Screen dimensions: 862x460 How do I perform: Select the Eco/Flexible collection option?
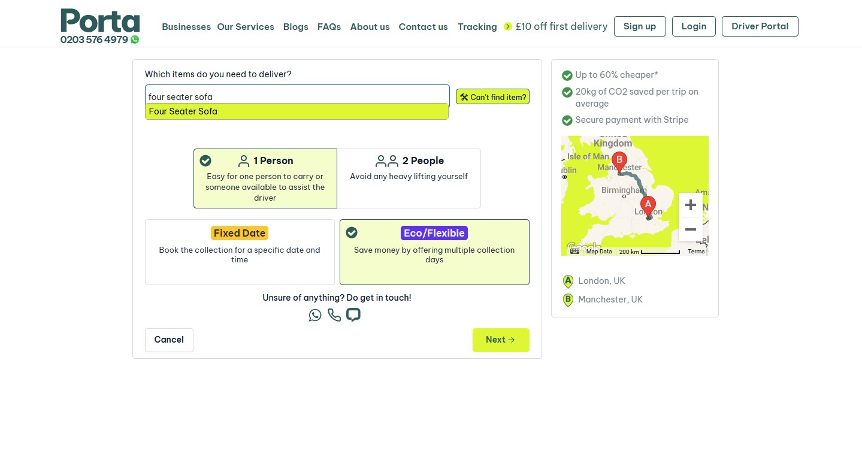click(x=434, y=252)
